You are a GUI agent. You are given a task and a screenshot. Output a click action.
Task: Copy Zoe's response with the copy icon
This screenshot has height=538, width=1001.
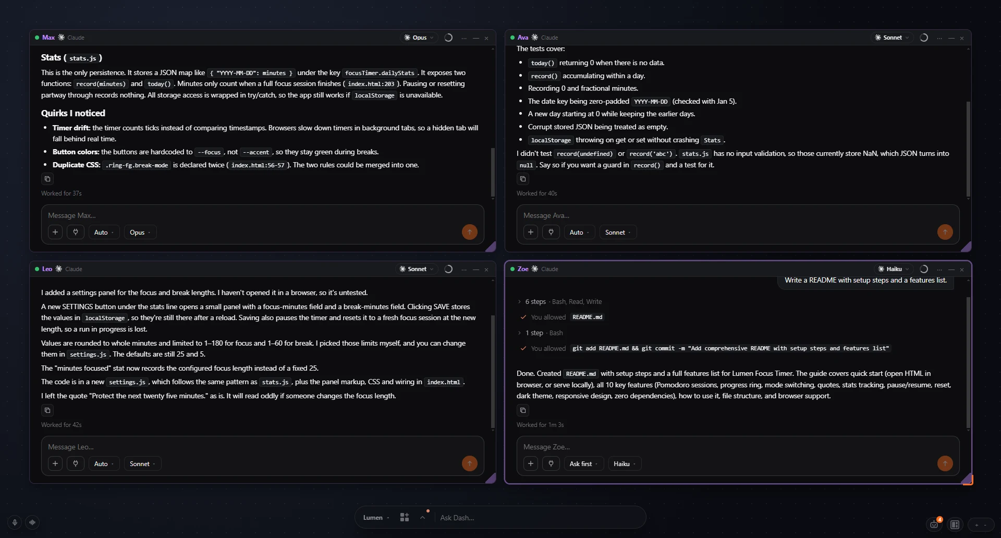point(523,410)
